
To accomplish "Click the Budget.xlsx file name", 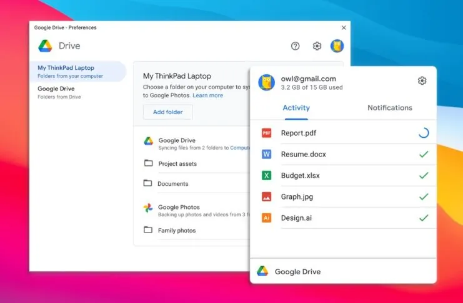I will pyautogui.click(x=301, y=176).
